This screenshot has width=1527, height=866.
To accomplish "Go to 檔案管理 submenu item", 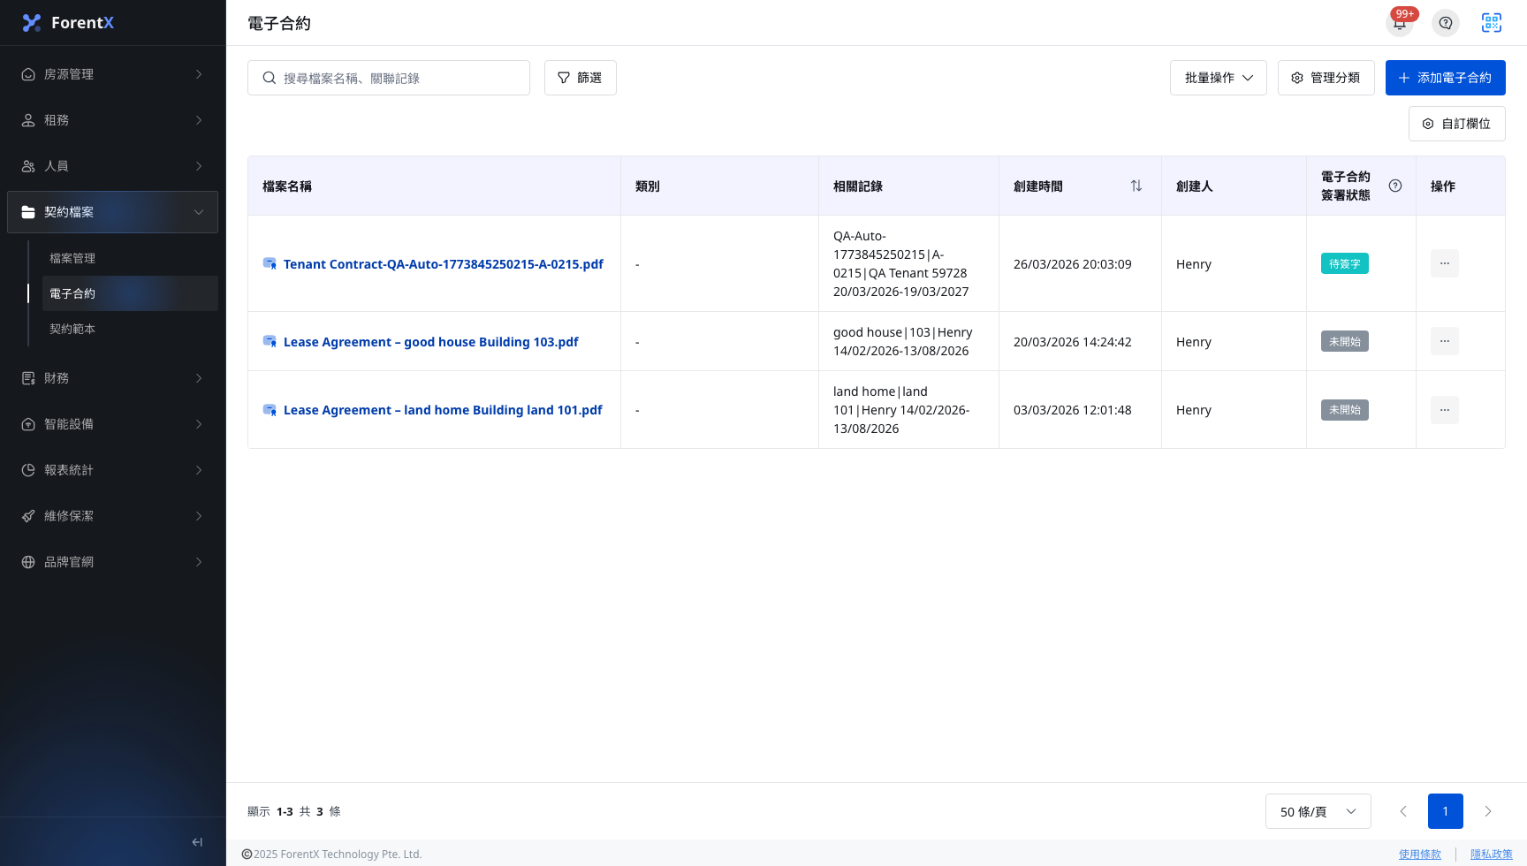I will coord(72,258).
